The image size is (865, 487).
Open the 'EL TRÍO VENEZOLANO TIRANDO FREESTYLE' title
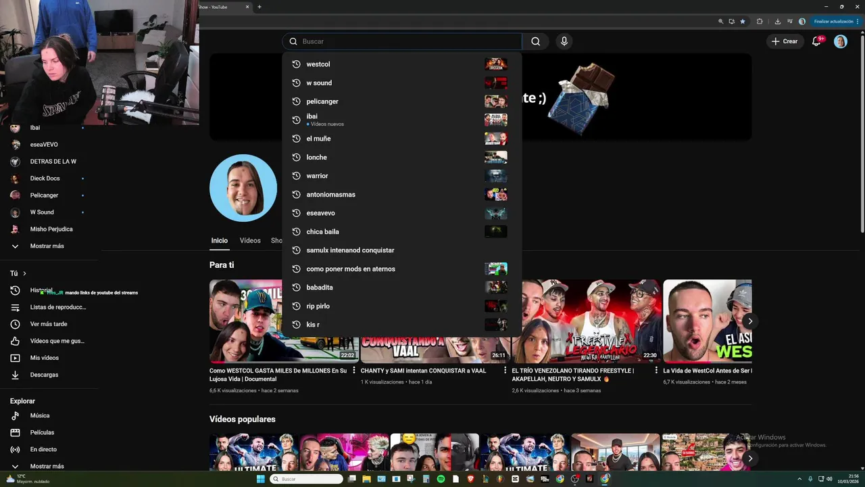[573, 375]
